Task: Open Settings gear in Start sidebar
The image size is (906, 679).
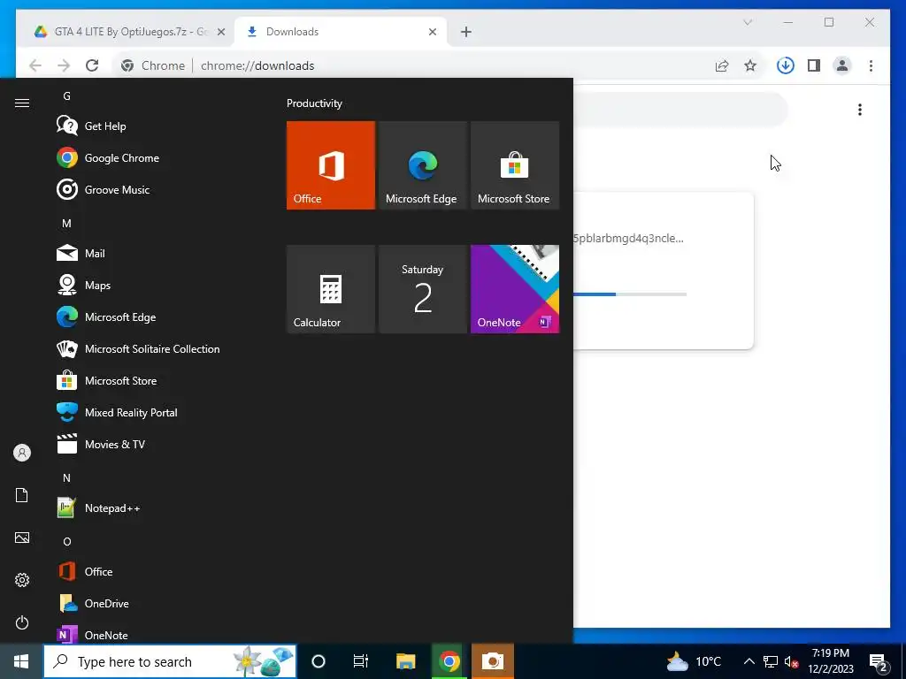Action: coord(22,580)
